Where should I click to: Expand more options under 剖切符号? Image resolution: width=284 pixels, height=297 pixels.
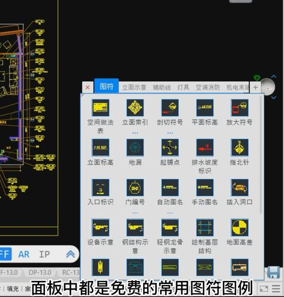tap(170, 133)
